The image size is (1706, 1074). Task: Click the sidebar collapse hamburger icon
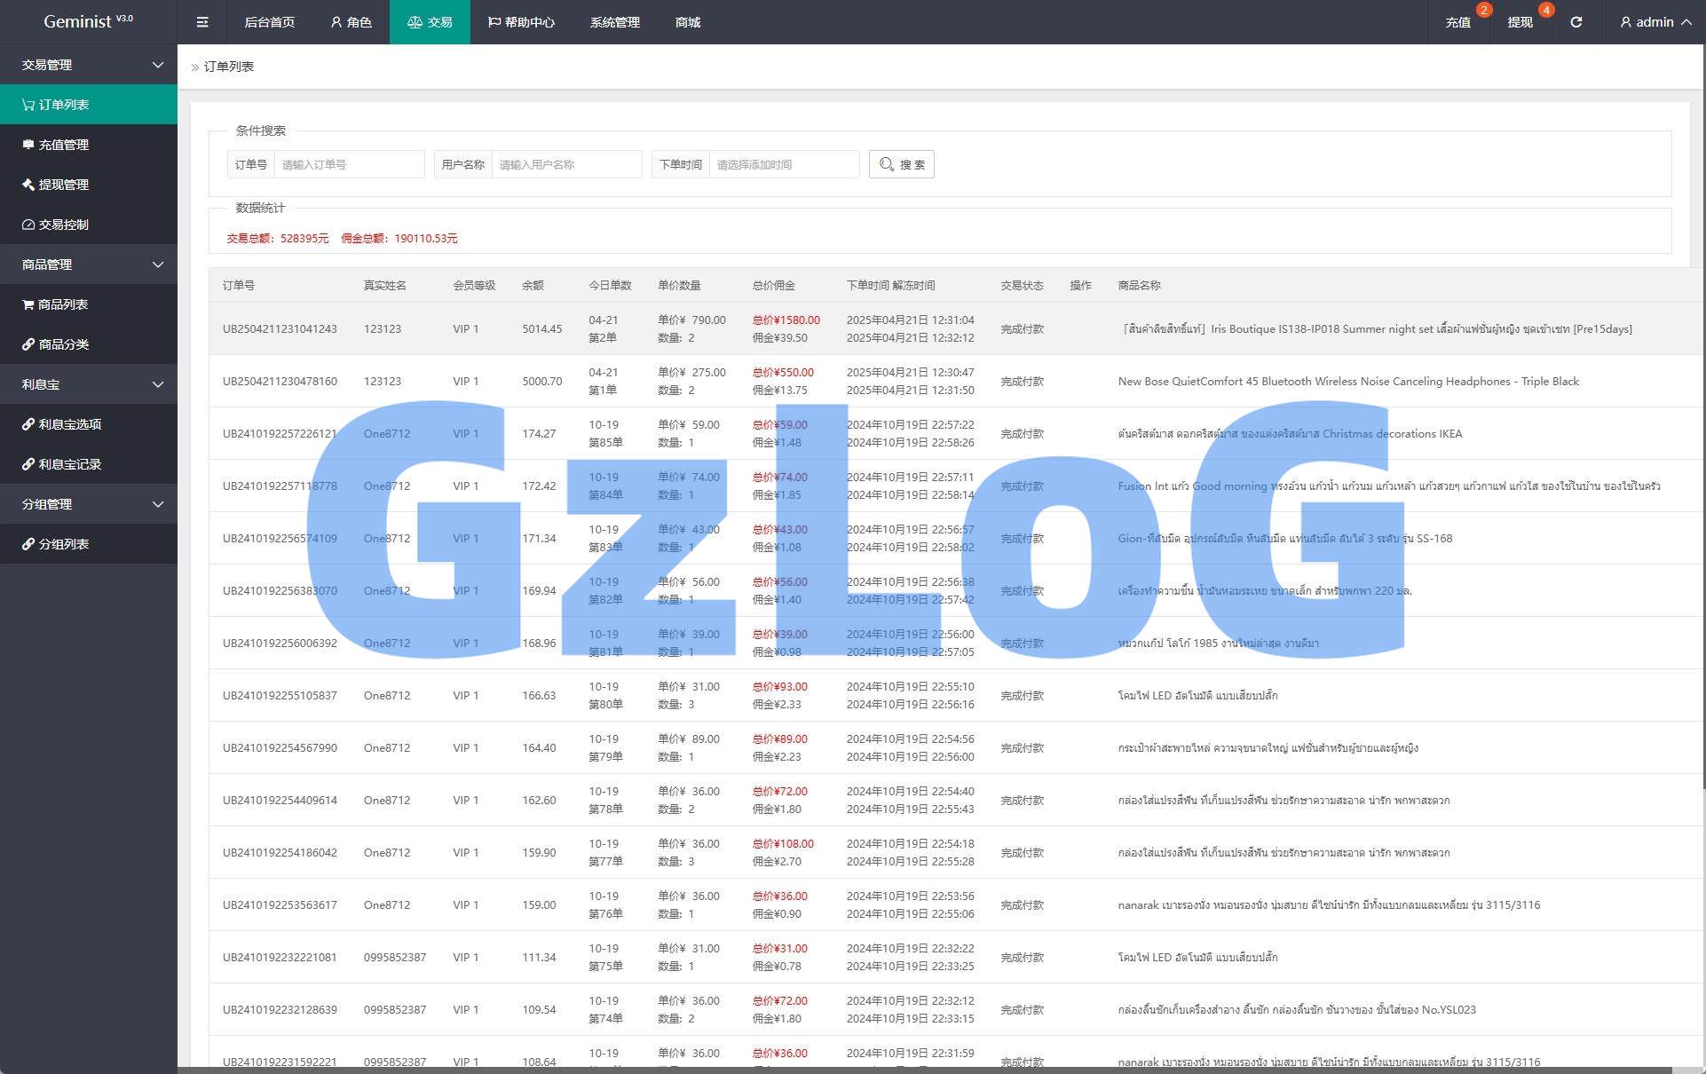pyautogui.click(x=202, y=22)
